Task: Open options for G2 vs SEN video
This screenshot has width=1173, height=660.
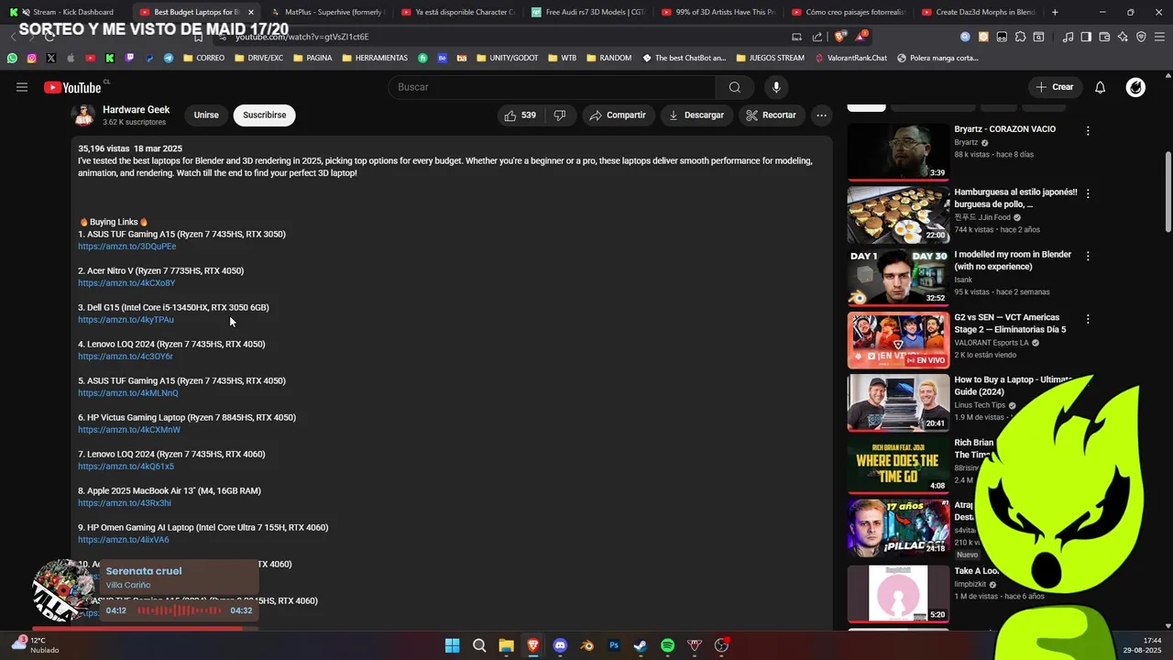Action: tap(1088, 319)
